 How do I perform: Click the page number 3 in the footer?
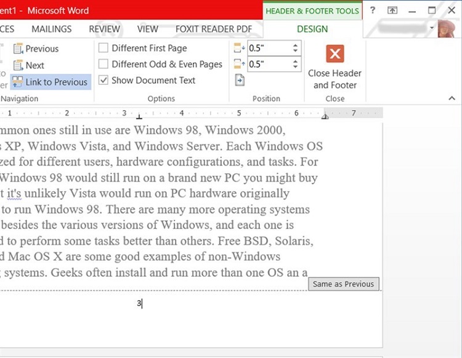(x=139, y=303)
